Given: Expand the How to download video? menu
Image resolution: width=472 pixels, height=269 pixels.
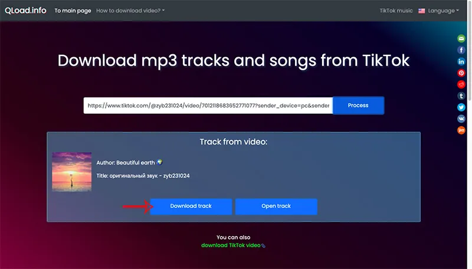Looking at the screenshot, I should pyautogui.click(x=130, y=11).
